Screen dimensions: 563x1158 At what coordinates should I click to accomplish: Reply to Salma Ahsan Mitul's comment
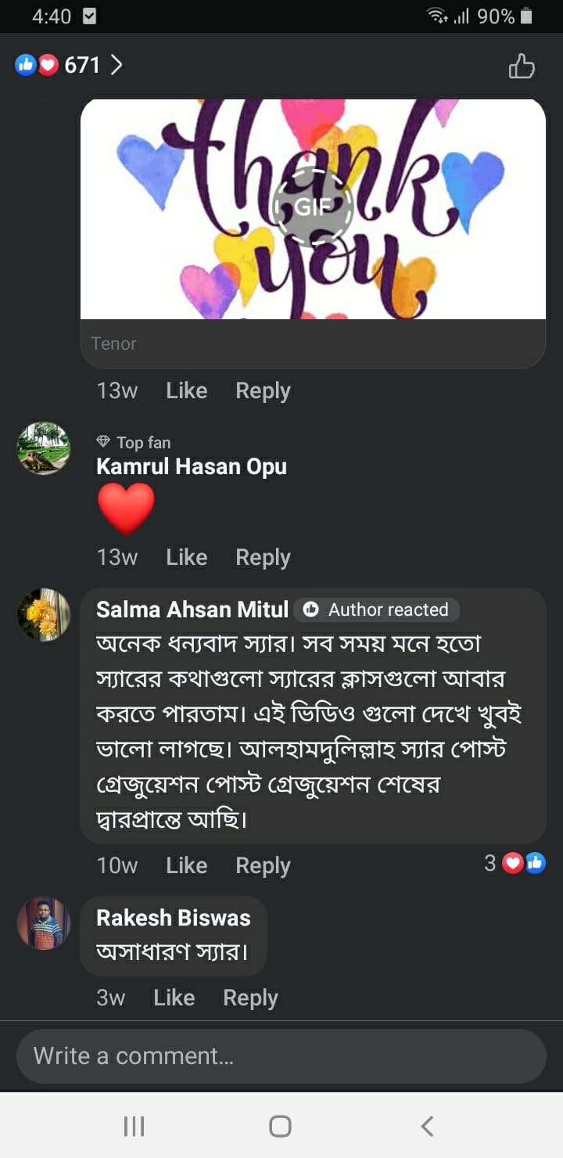tap(263, 865)
